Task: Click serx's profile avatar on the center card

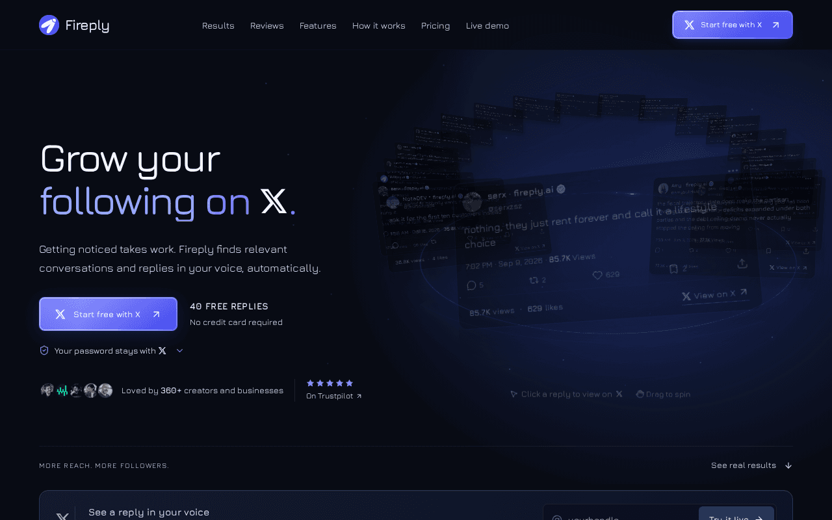Action: click(472, 202)
